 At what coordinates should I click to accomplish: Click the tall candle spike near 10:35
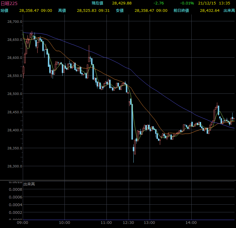pyautogui.click(x=89, y=54)
